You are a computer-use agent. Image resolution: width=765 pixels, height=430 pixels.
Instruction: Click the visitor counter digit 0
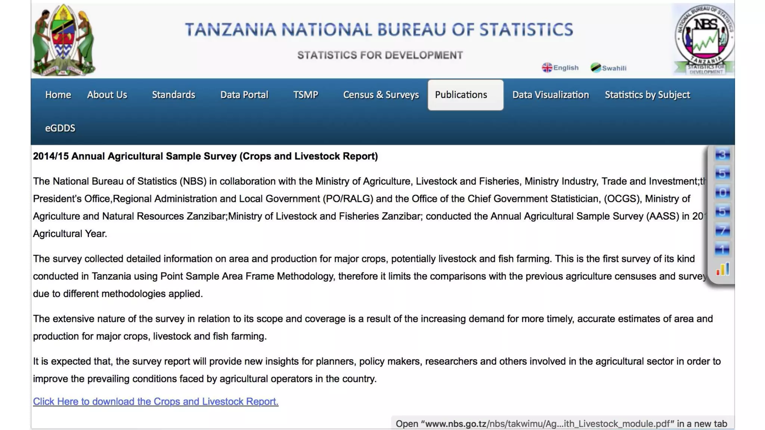click(722, 193)
